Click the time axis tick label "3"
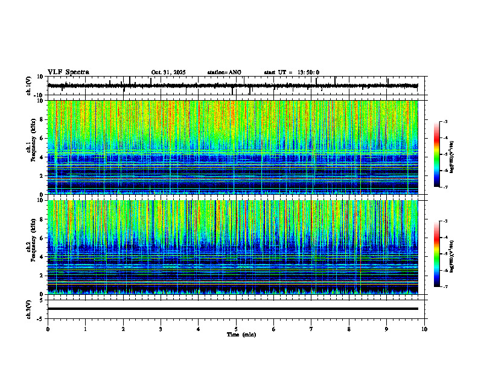 161,329
